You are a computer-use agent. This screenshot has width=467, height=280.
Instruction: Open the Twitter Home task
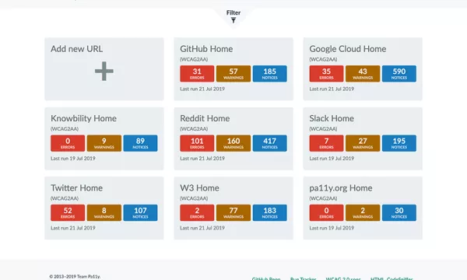76,188
